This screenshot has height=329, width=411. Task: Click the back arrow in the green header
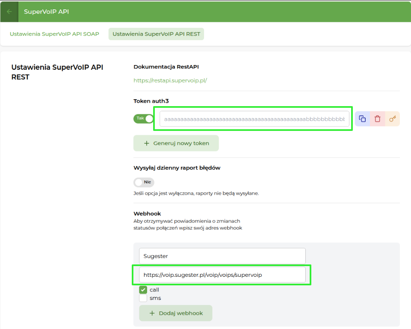[9, 12]
